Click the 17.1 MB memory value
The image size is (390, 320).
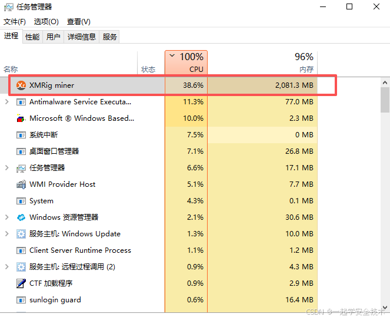point(299,168)
